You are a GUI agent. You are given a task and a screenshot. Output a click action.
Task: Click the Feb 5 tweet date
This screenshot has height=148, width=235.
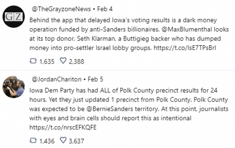pos(95,80)
